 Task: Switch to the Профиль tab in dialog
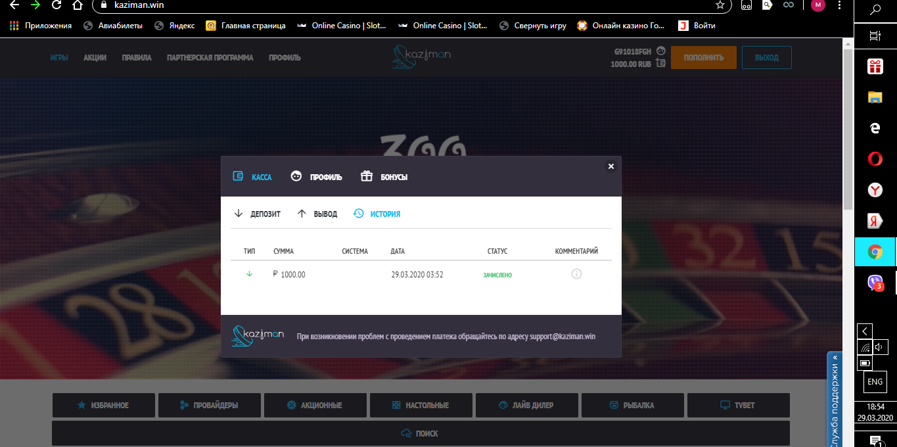(316, 177)
